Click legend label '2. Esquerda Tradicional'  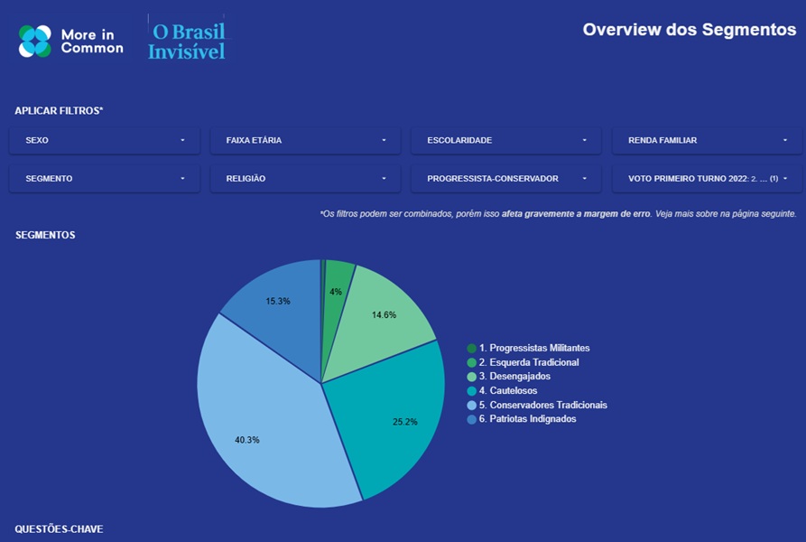(529, 362)
